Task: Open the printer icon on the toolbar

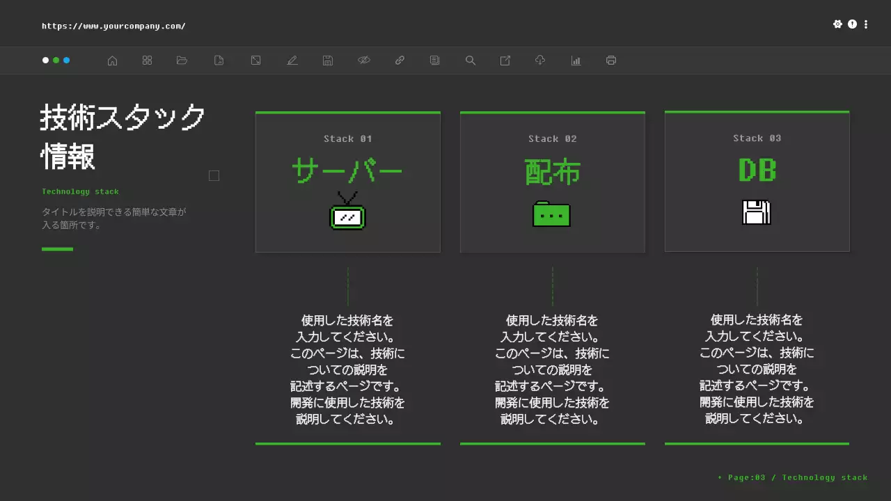Action: [x=610, y=61]
